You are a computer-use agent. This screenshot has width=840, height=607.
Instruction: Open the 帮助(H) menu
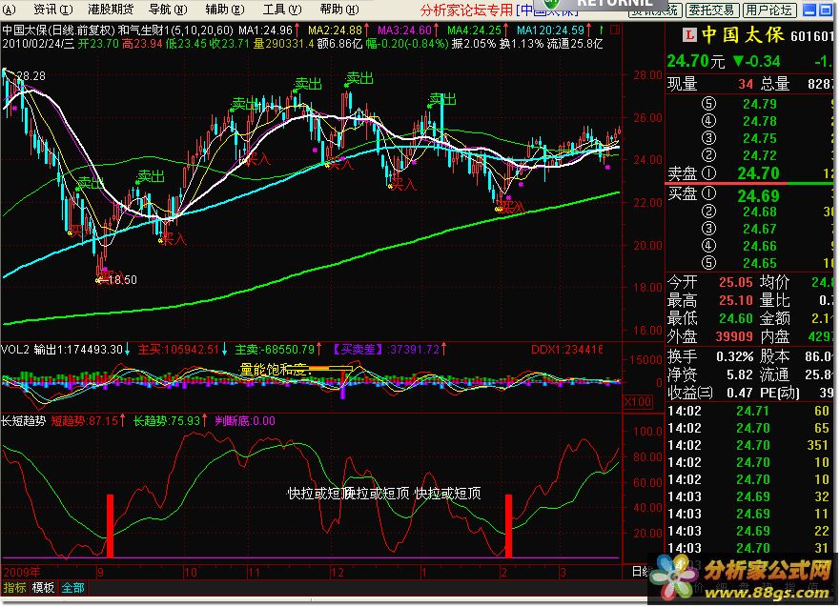(x=339, y=10)
